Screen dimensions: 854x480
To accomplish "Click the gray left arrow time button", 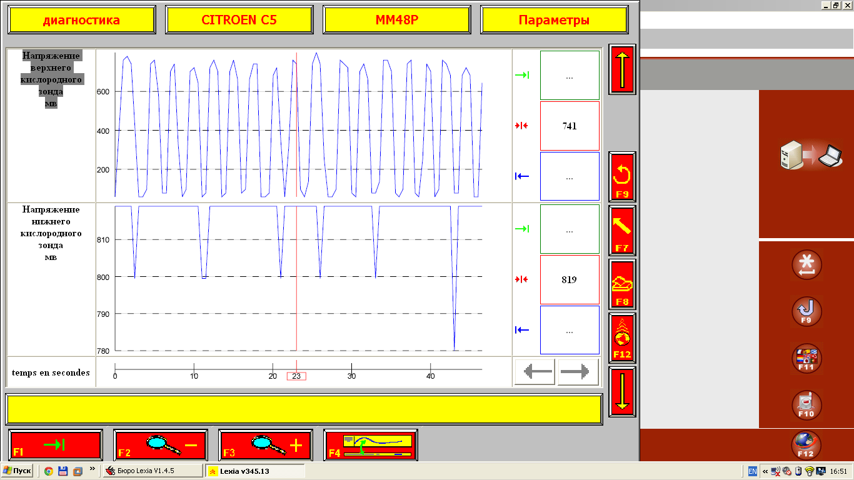I will [x=535, y=372].
